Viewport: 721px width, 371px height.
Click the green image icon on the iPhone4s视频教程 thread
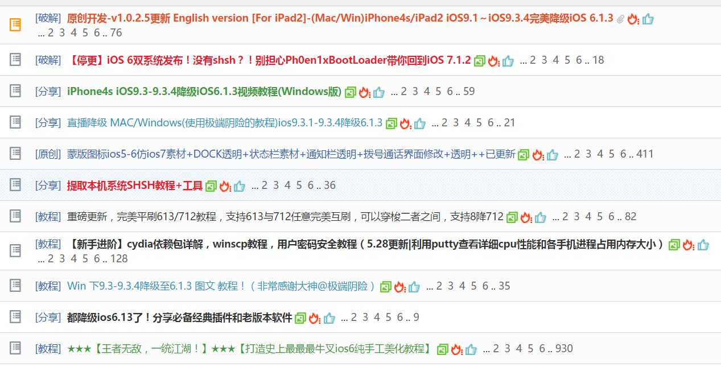[x=352, y=91]
